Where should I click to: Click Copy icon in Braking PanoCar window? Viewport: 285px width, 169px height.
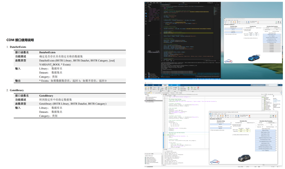click(228, 116)
